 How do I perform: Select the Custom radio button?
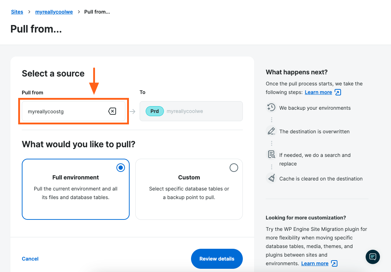pyautogui.click(x=234, y=168)
